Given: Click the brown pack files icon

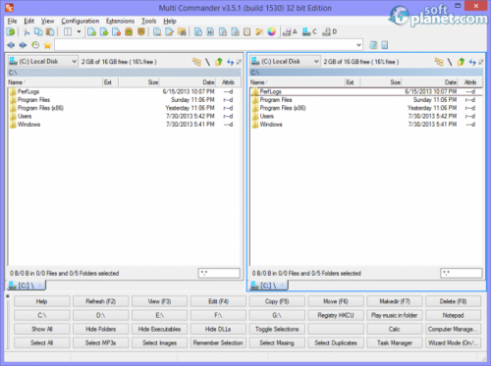Looking at the screenshot, I should click(x=129, y=32).
